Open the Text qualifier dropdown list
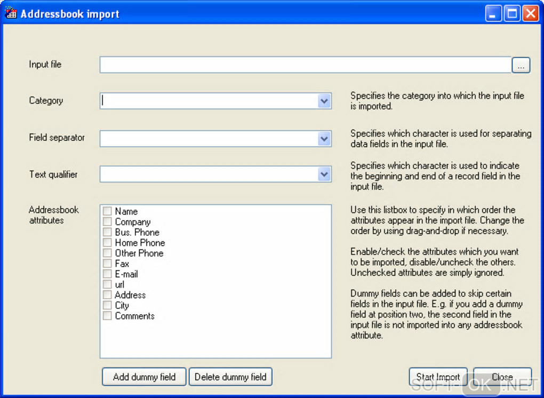 click(x=324, y=174)
